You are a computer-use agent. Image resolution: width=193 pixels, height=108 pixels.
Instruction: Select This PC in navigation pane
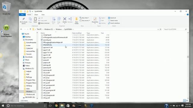[x=27, y=34]
